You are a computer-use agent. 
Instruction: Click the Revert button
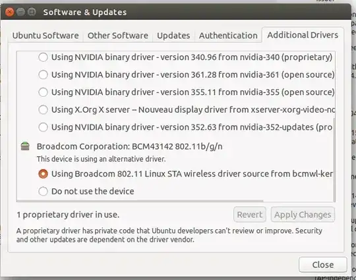[x=249, y=214]
